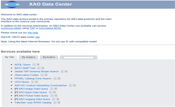This screenshot has width=175, height=107.
Task: Expand the XAO Image Data Query arrow
Action: tap(11, 89)
